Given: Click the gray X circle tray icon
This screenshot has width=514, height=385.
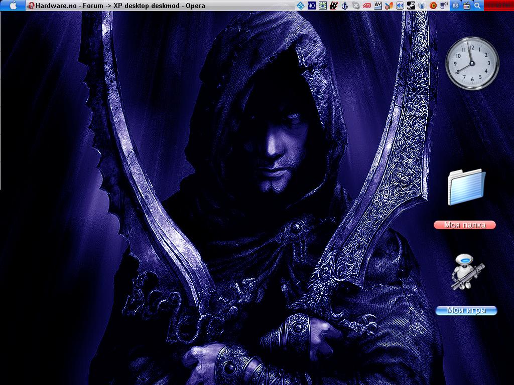Looking at the screenshot, I should coord(356,6).
